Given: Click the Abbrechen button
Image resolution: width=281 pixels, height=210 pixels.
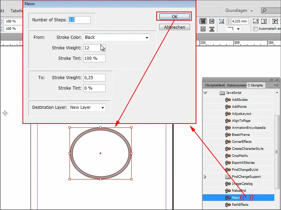Looking at the screenshot, I should (174, 27).
